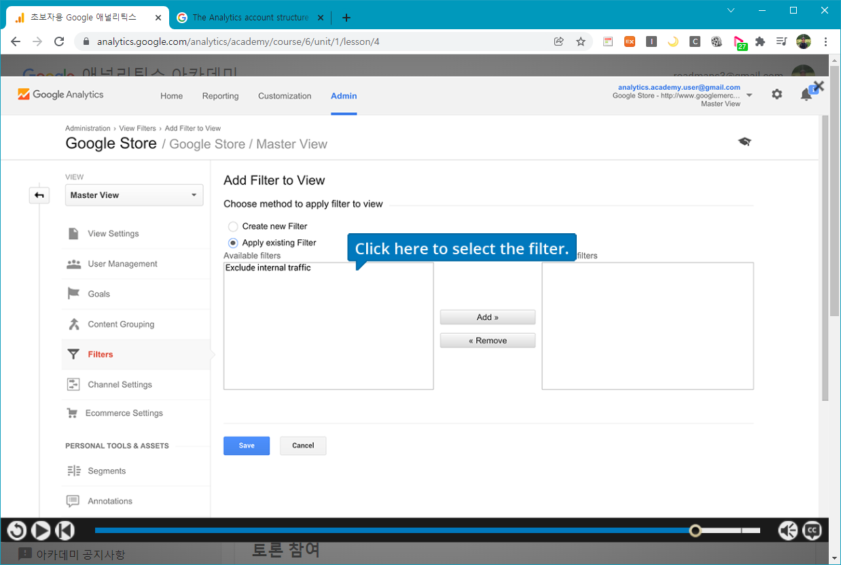Go back in the browser

16,41
